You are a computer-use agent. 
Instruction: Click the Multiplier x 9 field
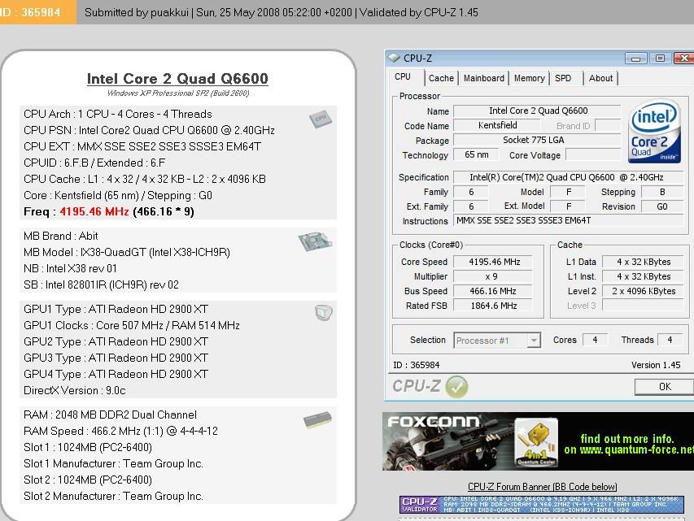click(x=493, y=276)
